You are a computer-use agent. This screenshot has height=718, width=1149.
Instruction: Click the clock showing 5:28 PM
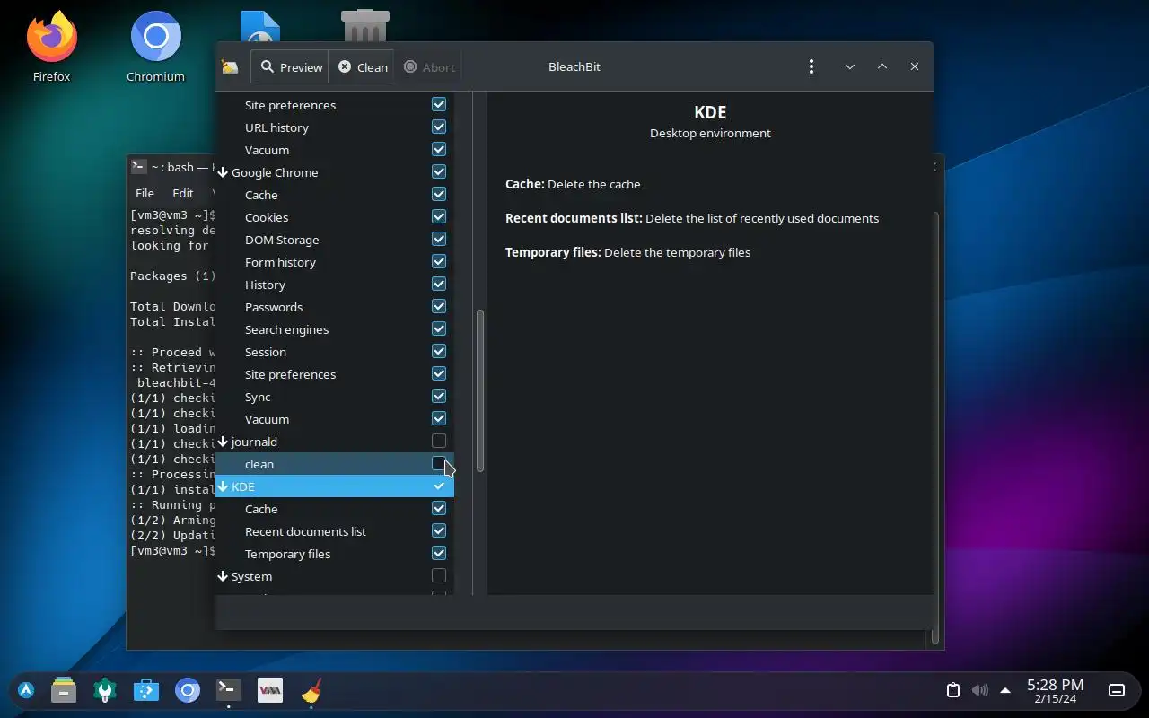pyautogui.click(x=1056, y=690)
